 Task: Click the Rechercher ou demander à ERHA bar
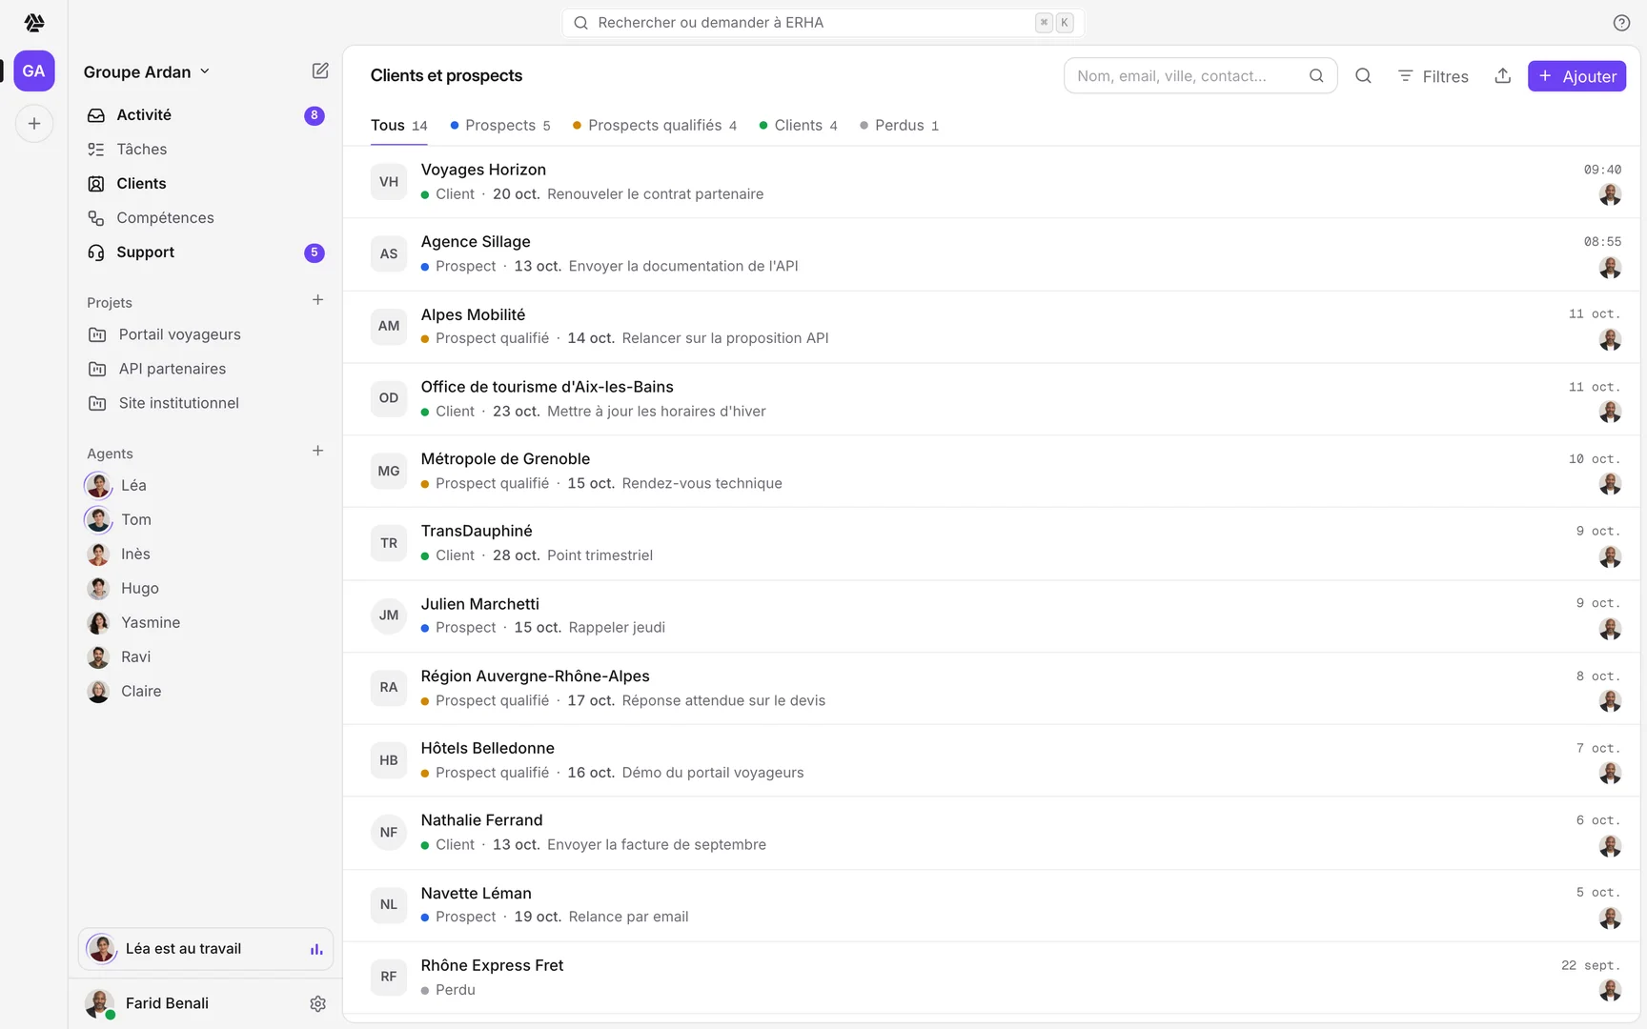tap(823, 23)
